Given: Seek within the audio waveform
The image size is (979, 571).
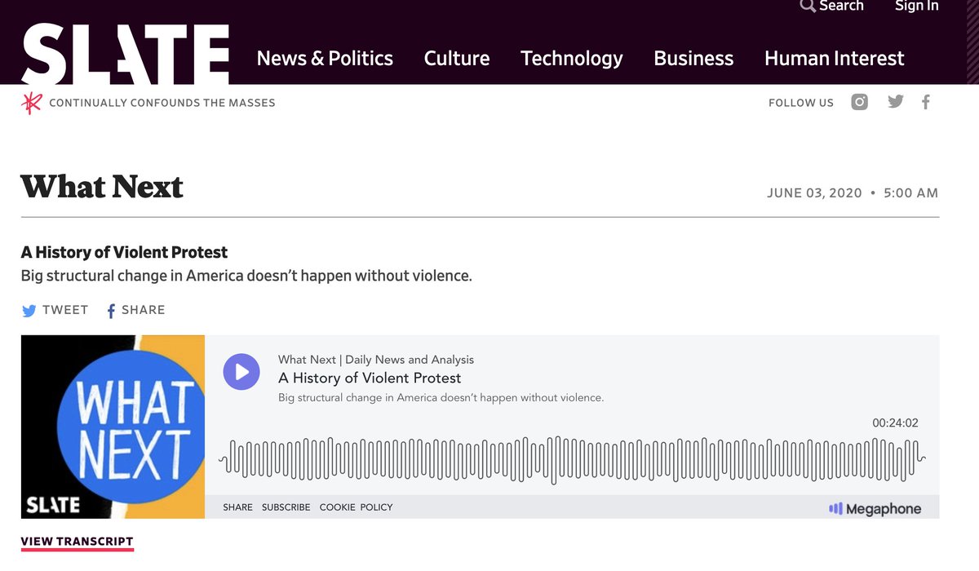Looking at the screenshot, I should coord(573,460).
